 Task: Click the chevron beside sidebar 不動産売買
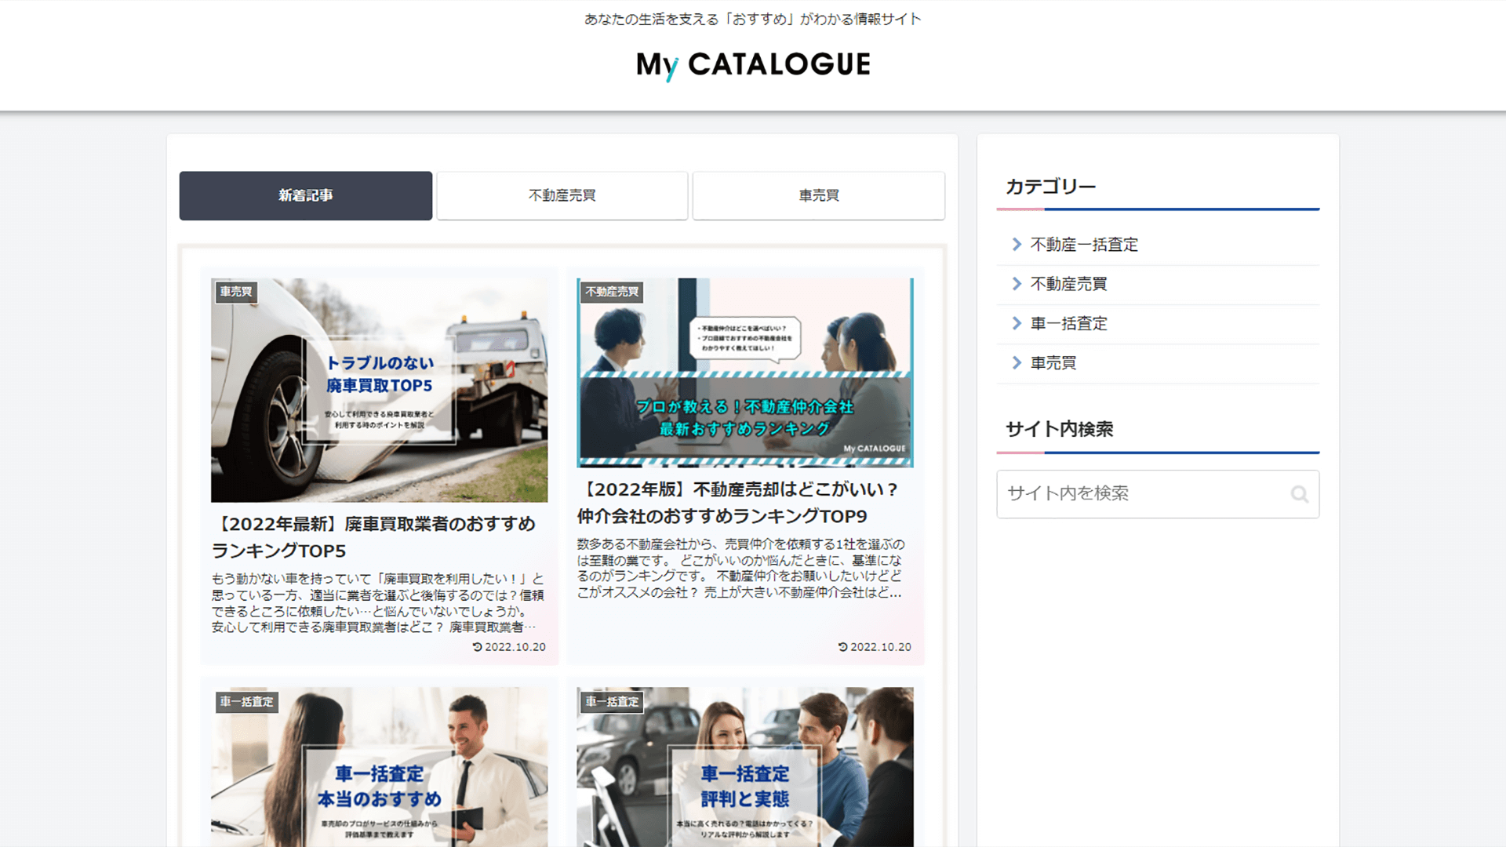[1017, 284]
